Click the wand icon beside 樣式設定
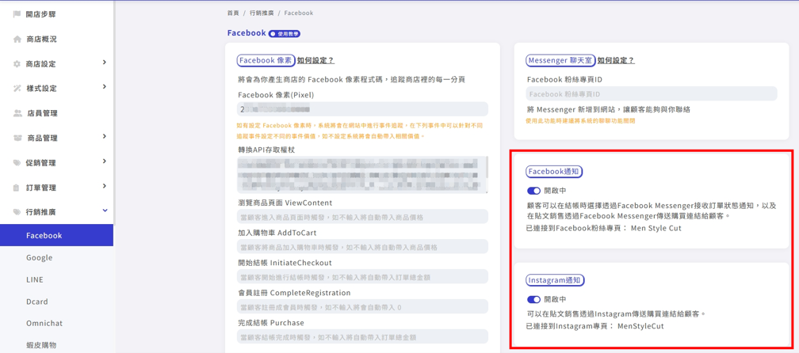The height and width of the screenshot is (353, 799). pyautogui.click(x=17, y=89)
